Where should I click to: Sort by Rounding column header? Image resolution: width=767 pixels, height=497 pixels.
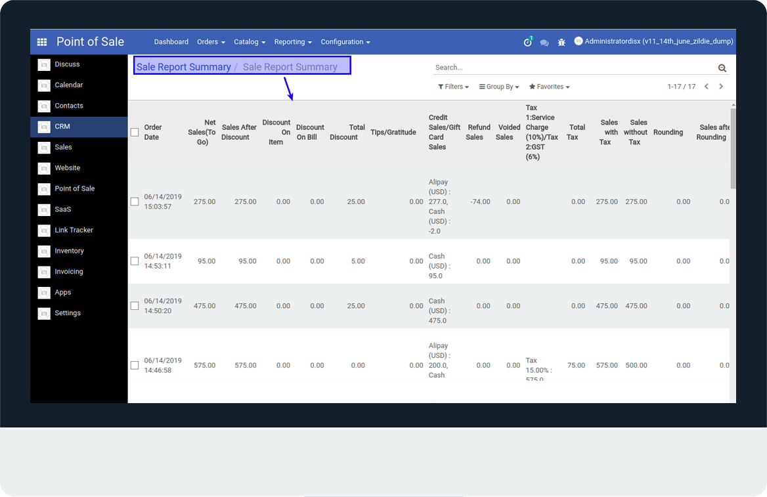[668, 132]
